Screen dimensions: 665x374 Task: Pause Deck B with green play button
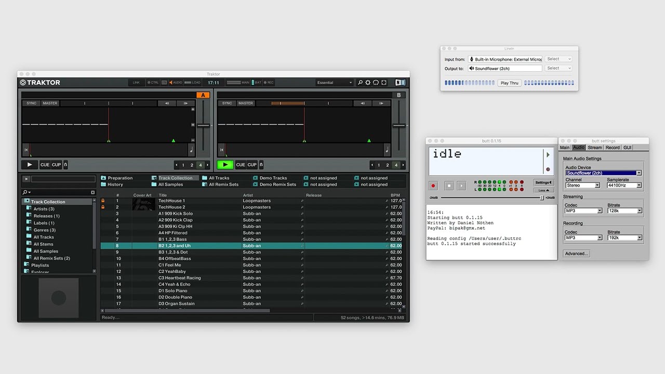225,165
